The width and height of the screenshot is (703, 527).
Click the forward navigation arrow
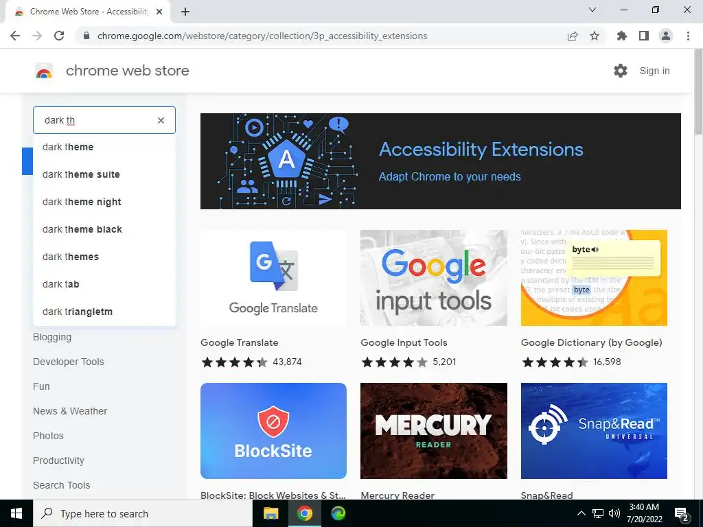click(37, 36)
